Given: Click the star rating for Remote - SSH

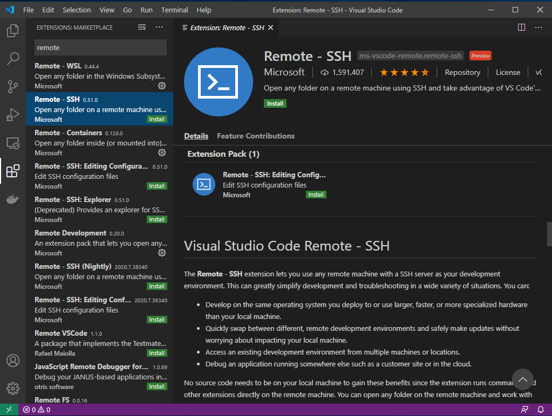Looking at the screenshot, I should pos(404,72).
